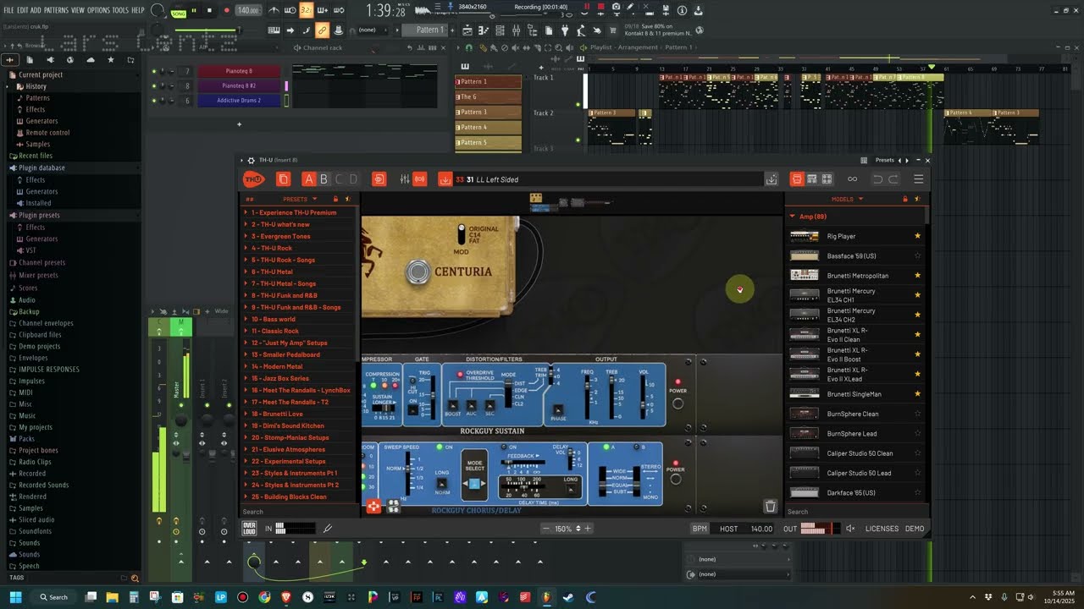Click LICENSES button
This screenshot has width=1084, height=609.
click(882, 529)
